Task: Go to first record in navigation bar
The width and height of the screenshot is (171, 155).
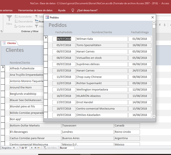Action: (x=13, y=148)
